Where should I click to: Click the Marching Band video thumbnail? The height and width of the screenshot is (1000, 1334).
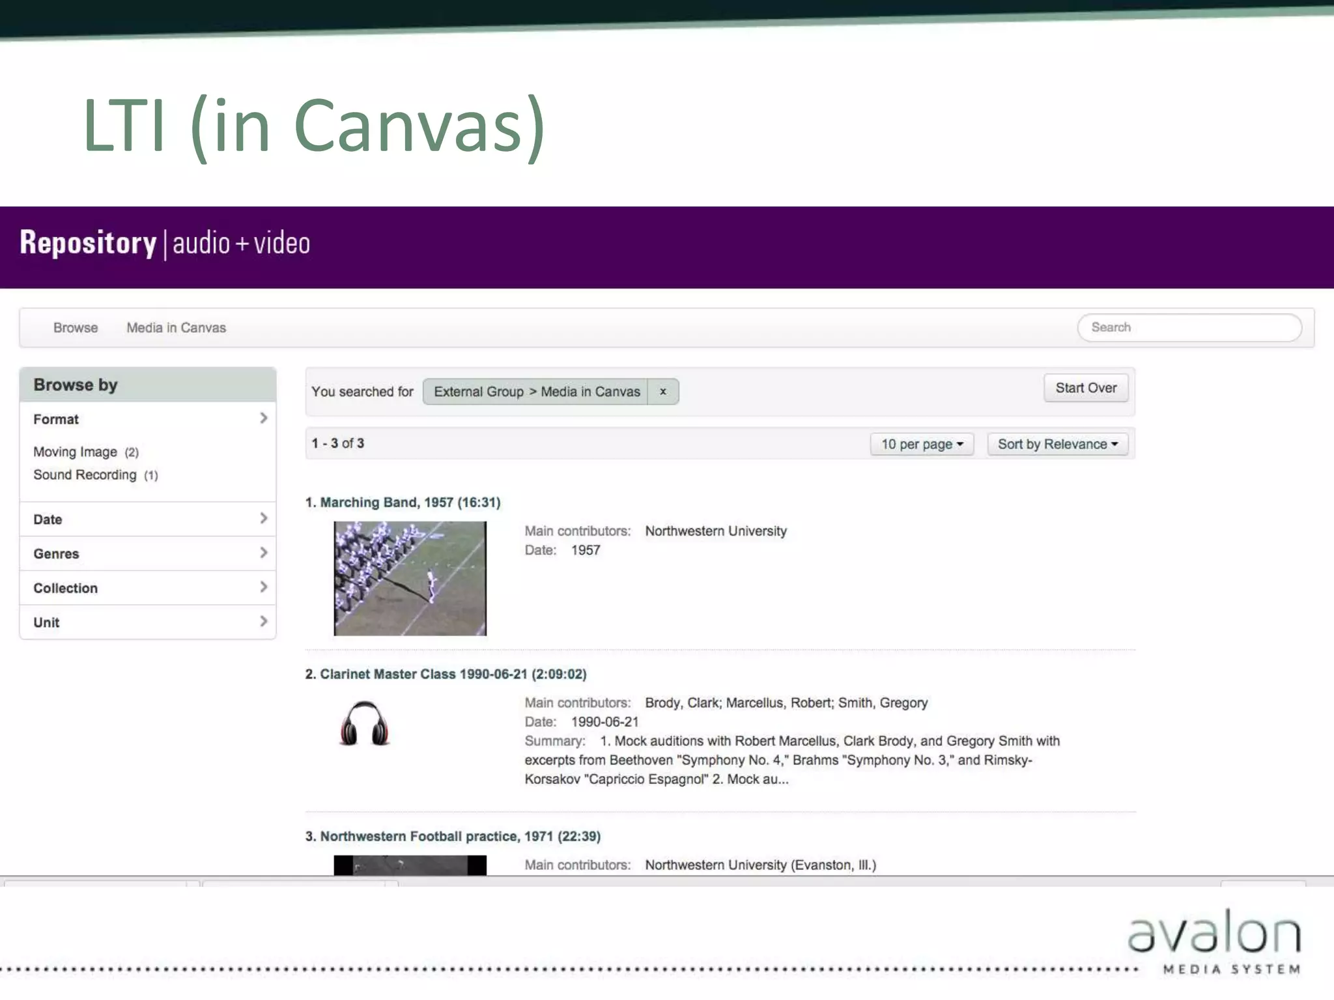click(x=410, y=578)
